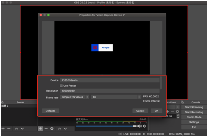
Task: Pop out the Controls dock icon
Action: pyautogui.click(x=182, y=102)
